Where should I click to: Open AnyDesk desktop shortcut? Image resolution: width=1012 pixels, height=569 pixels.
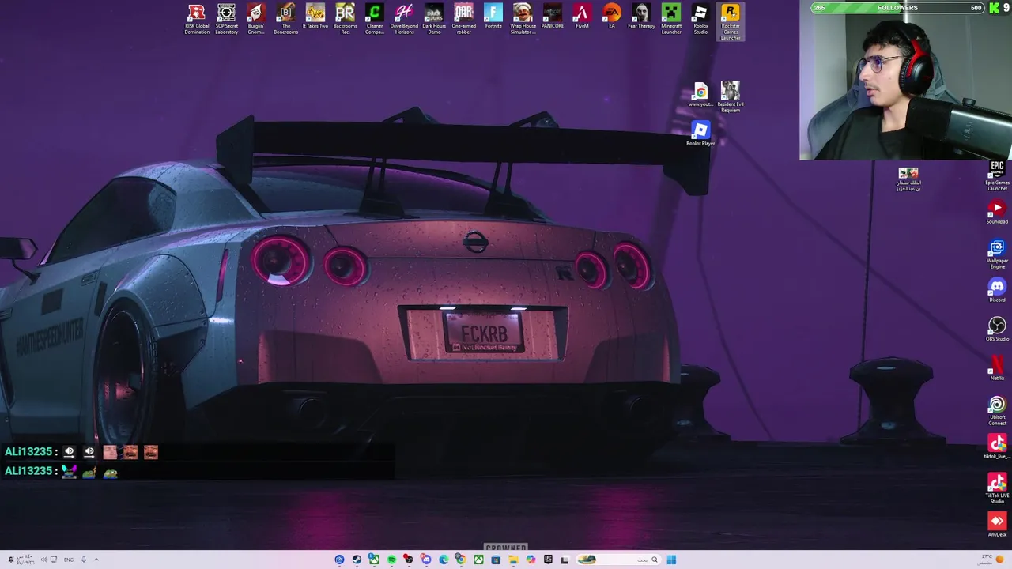point(997,525)
